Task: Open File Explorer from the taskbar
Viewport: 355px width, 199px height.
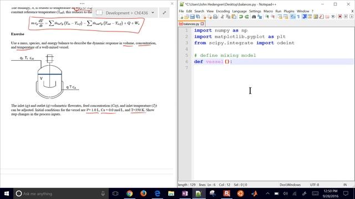Action: (171, 193)
